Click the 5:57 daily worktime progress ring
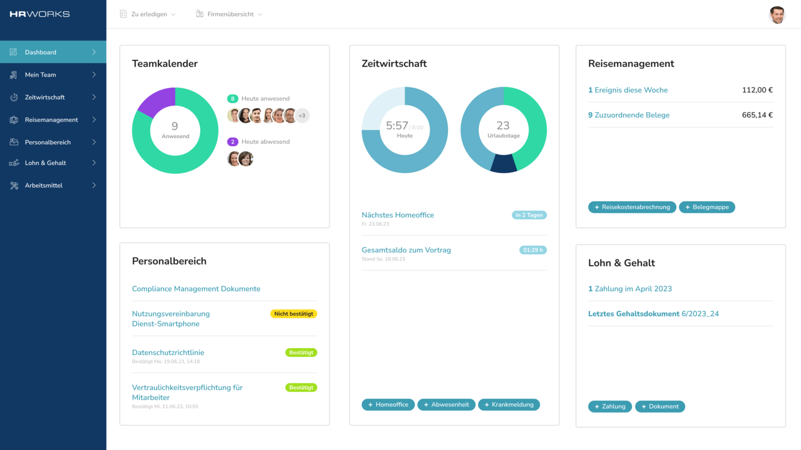 click(x=404, y=130)
